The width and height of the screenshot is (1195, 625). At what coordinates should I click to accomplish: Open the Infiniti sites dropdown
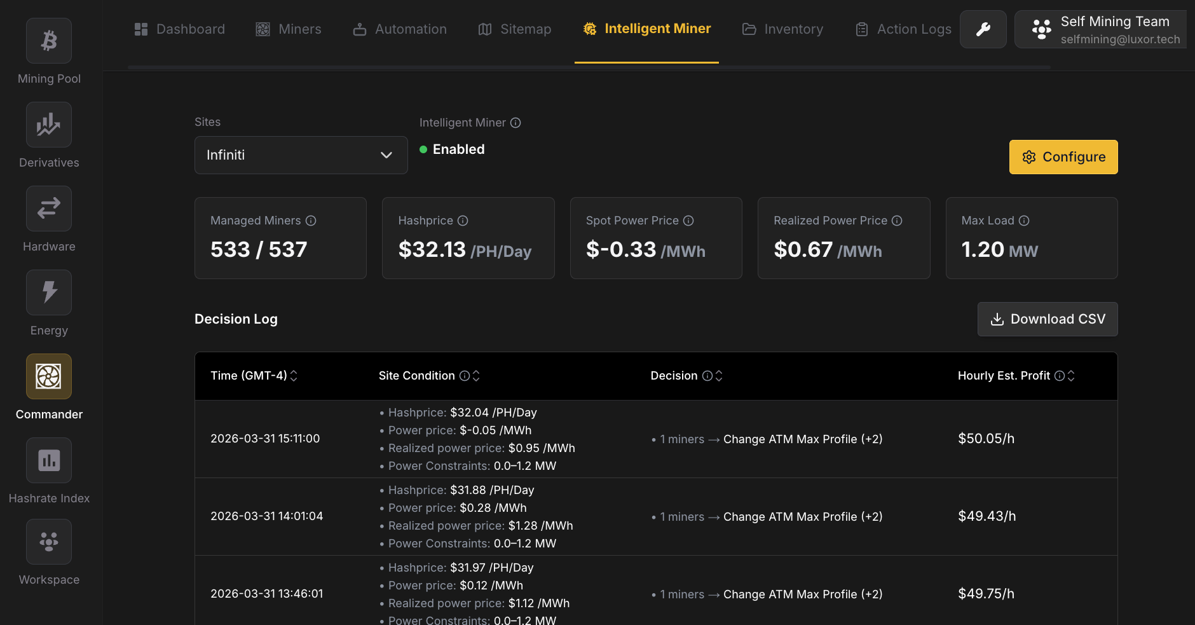click(x=300, y=155)
